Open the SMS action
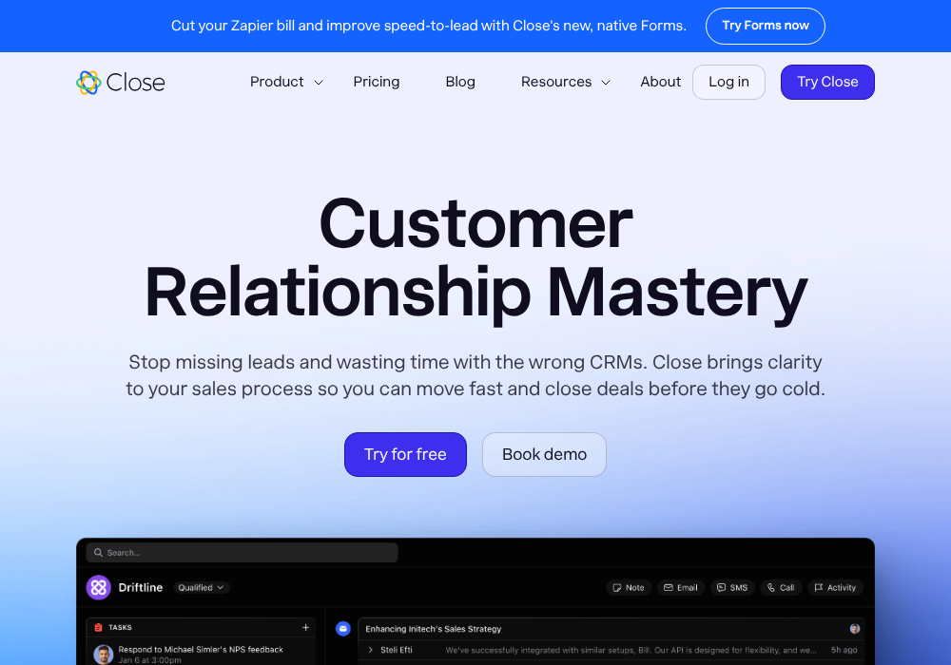The width and height of the screenshot is (951, 665). (x=732, y=588)
